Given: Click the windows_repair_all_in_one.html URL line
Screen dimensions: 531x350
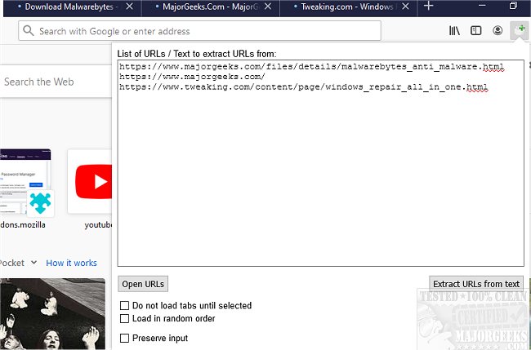Looking at the screenshot, I should [x=303, y=87].
